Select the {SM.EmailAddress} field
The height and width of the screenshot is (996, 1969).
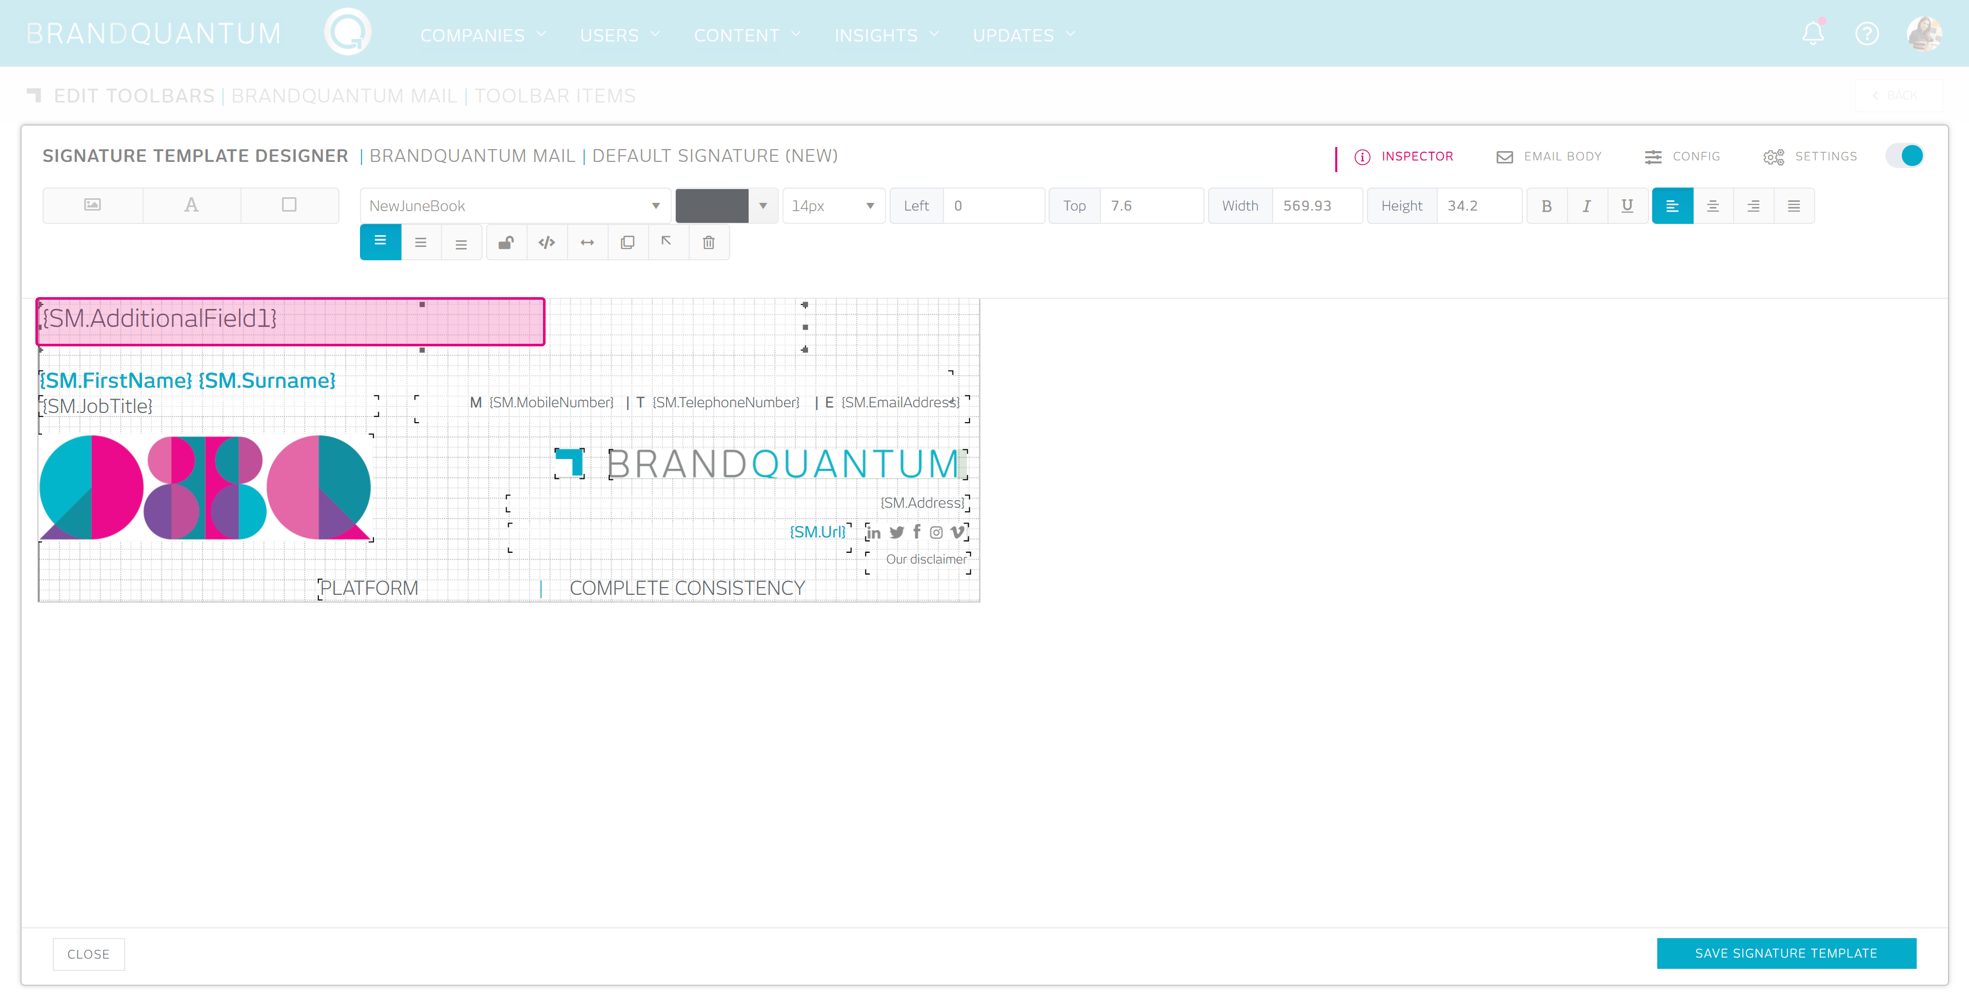pyautogui.click(x=900, y=403)
